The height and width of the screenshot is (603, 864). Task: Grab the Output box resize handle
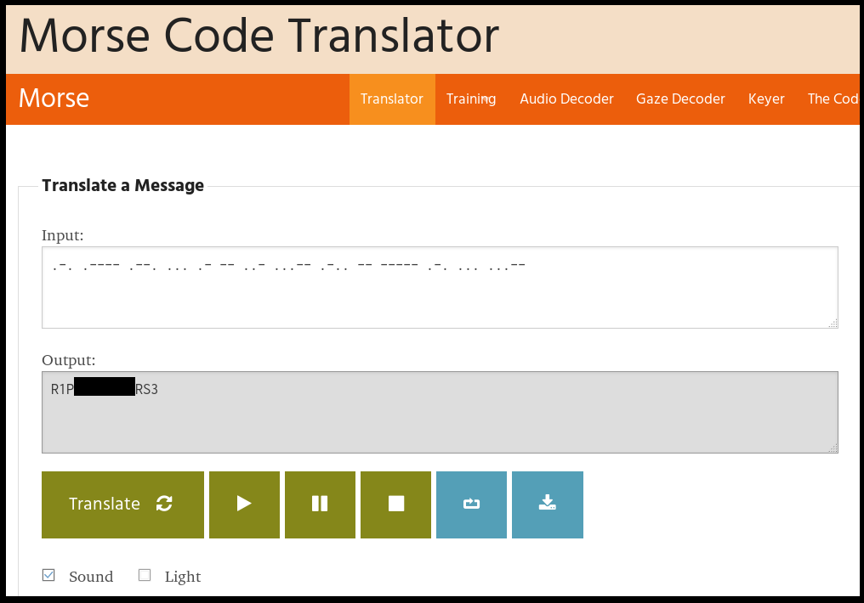[x=833, y=448]
